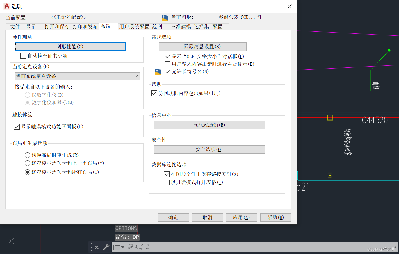Click the OPTIONS command history entry
Image resolution: width=399 pixels, height=254 pixels.
pos(126,228)
